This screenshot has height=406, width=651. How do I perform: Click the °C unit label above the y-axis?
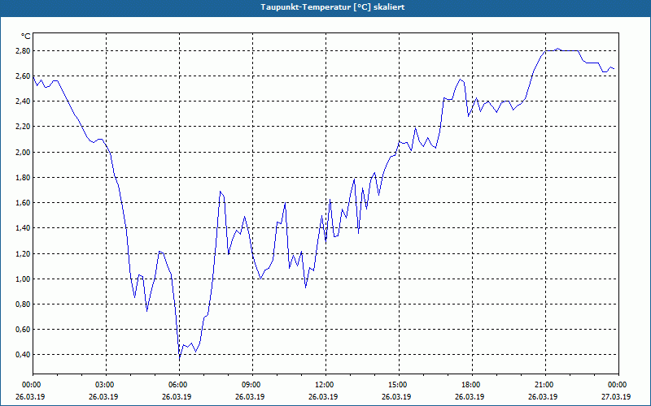[x=26, y=37]
